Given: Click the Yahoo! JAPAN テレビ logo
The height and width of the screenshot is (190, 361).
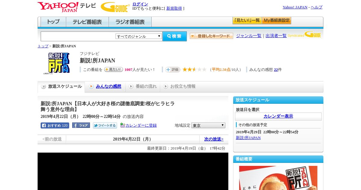Looking at the screenshot, I should pos(67,7).
